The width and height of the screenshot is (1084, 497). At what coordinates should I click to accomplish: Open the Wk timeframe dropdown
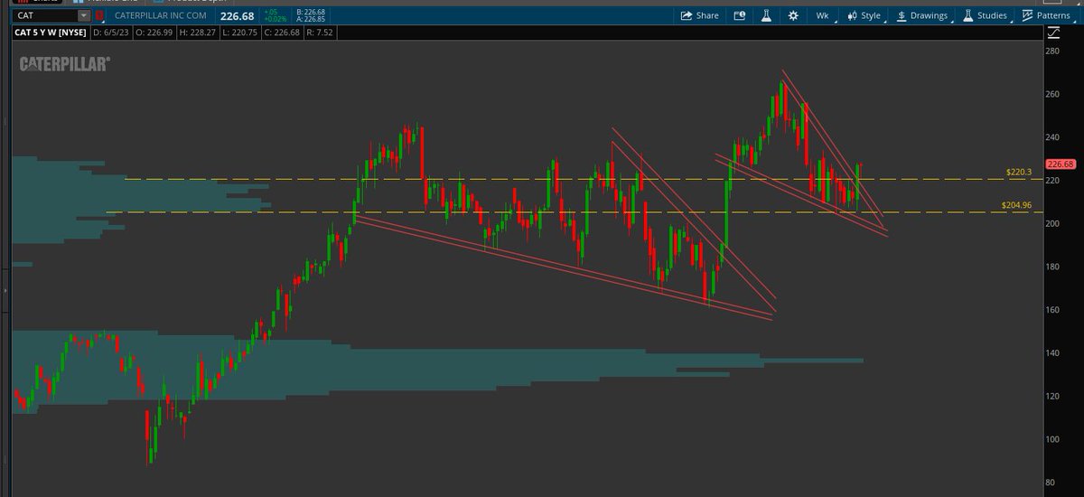pos(824,15)
